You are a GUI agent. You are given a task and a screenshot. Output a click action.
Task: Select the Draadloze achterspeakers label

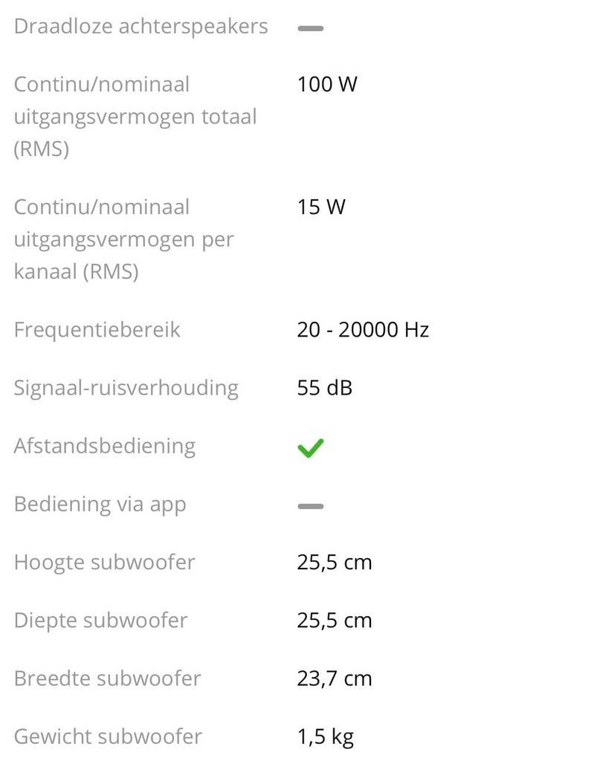tap(141, 27)
